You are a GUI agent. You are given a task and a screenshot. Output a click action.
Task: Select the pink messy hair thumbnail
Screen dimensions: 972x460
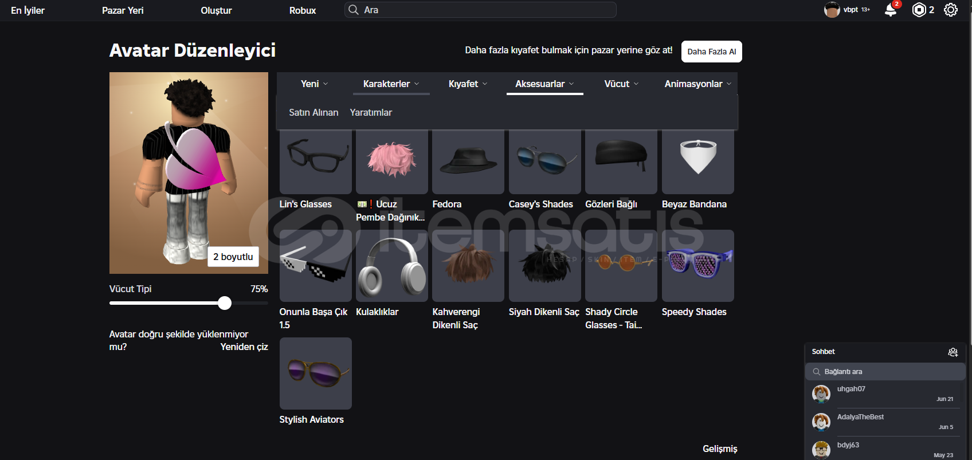tap(392, 162)
